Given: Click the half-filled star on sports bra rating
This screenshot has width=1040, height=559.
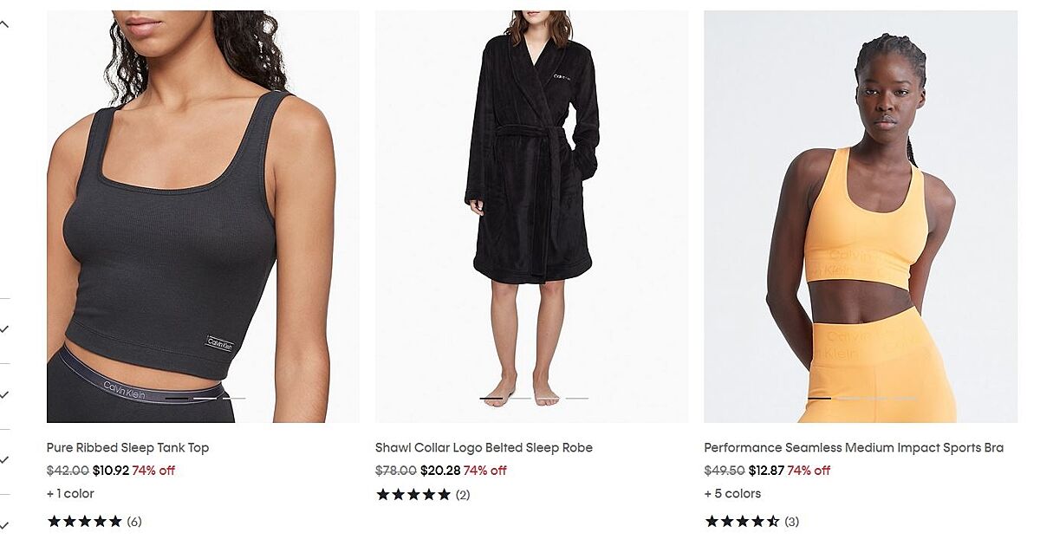Looking at the screenshot, I should (x=773, y=522).
